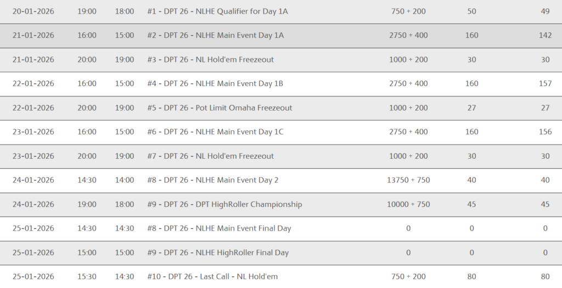Click the 13750 + 750 buy-in cell

pyautogui.click(x=408, y=180)
